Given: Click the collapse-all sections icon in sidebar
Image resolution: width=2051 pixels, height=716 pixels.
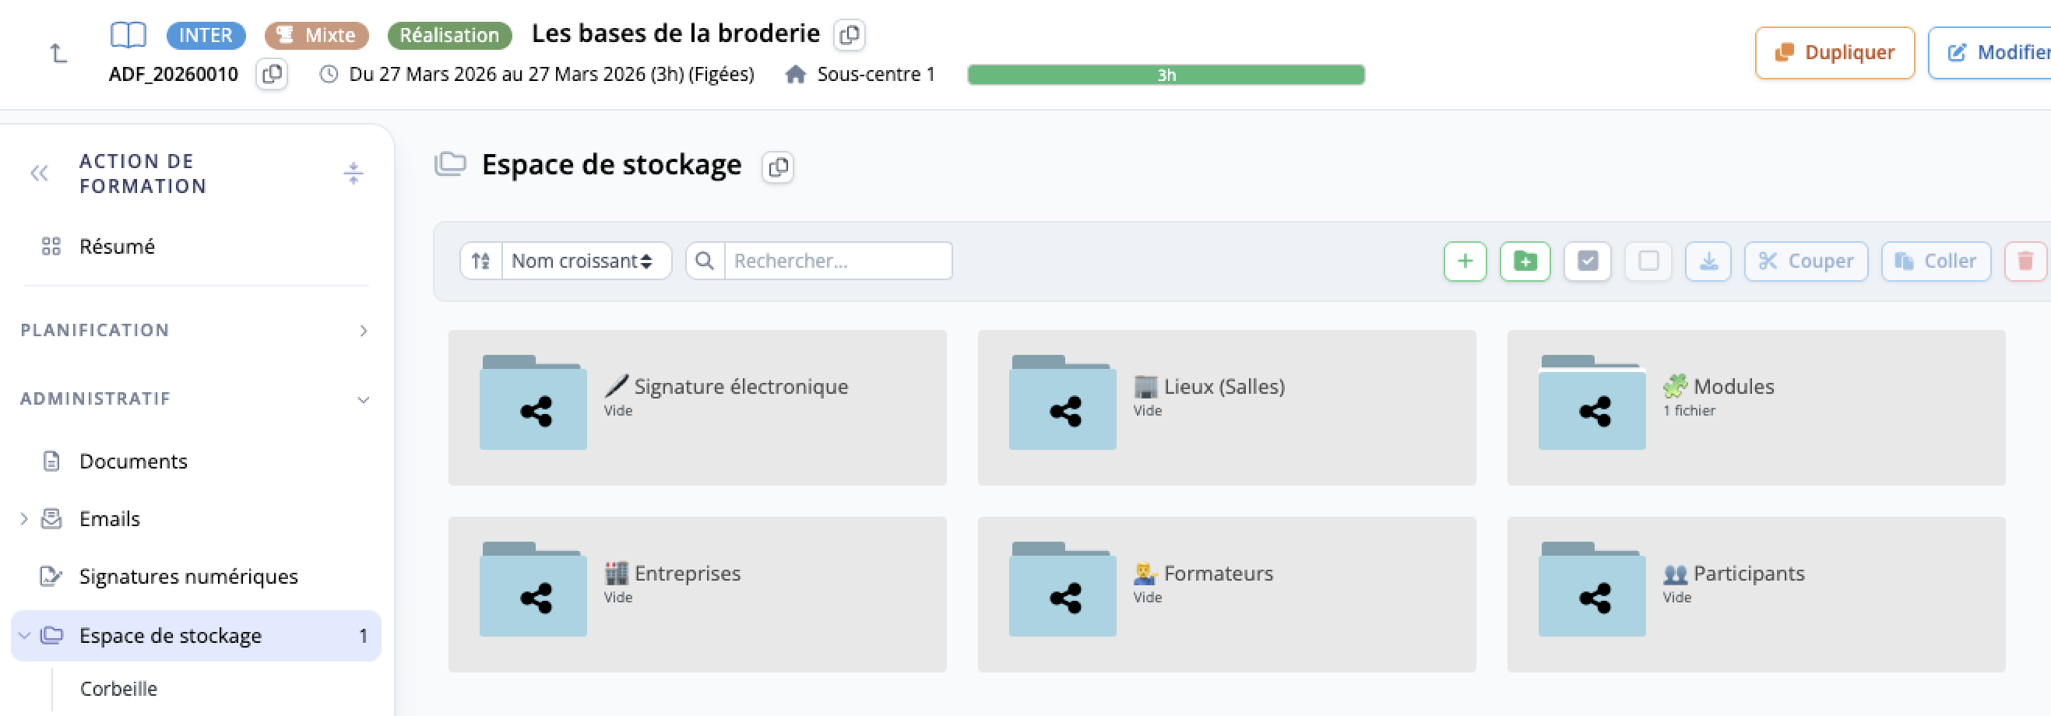Looking at the screenshot, I should [x=354, y=174].
